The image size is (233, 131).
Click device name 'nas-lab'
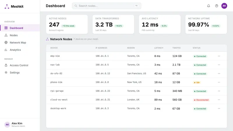[55, 65]
